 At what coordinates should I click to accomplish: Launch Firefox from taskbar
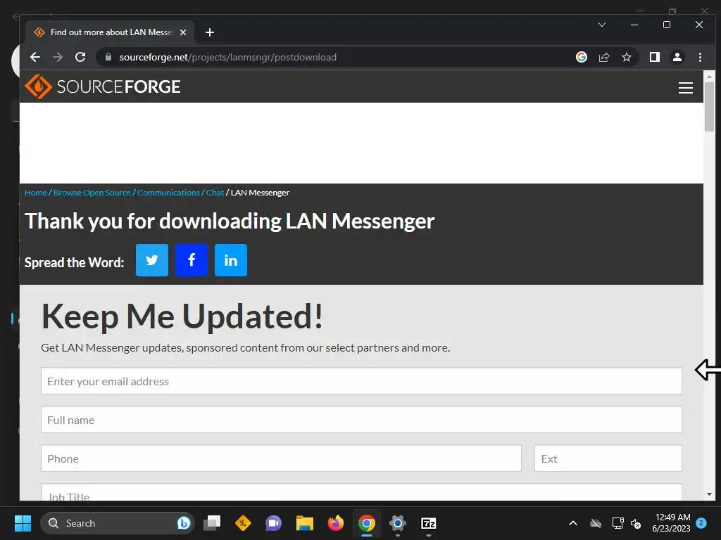336,523
